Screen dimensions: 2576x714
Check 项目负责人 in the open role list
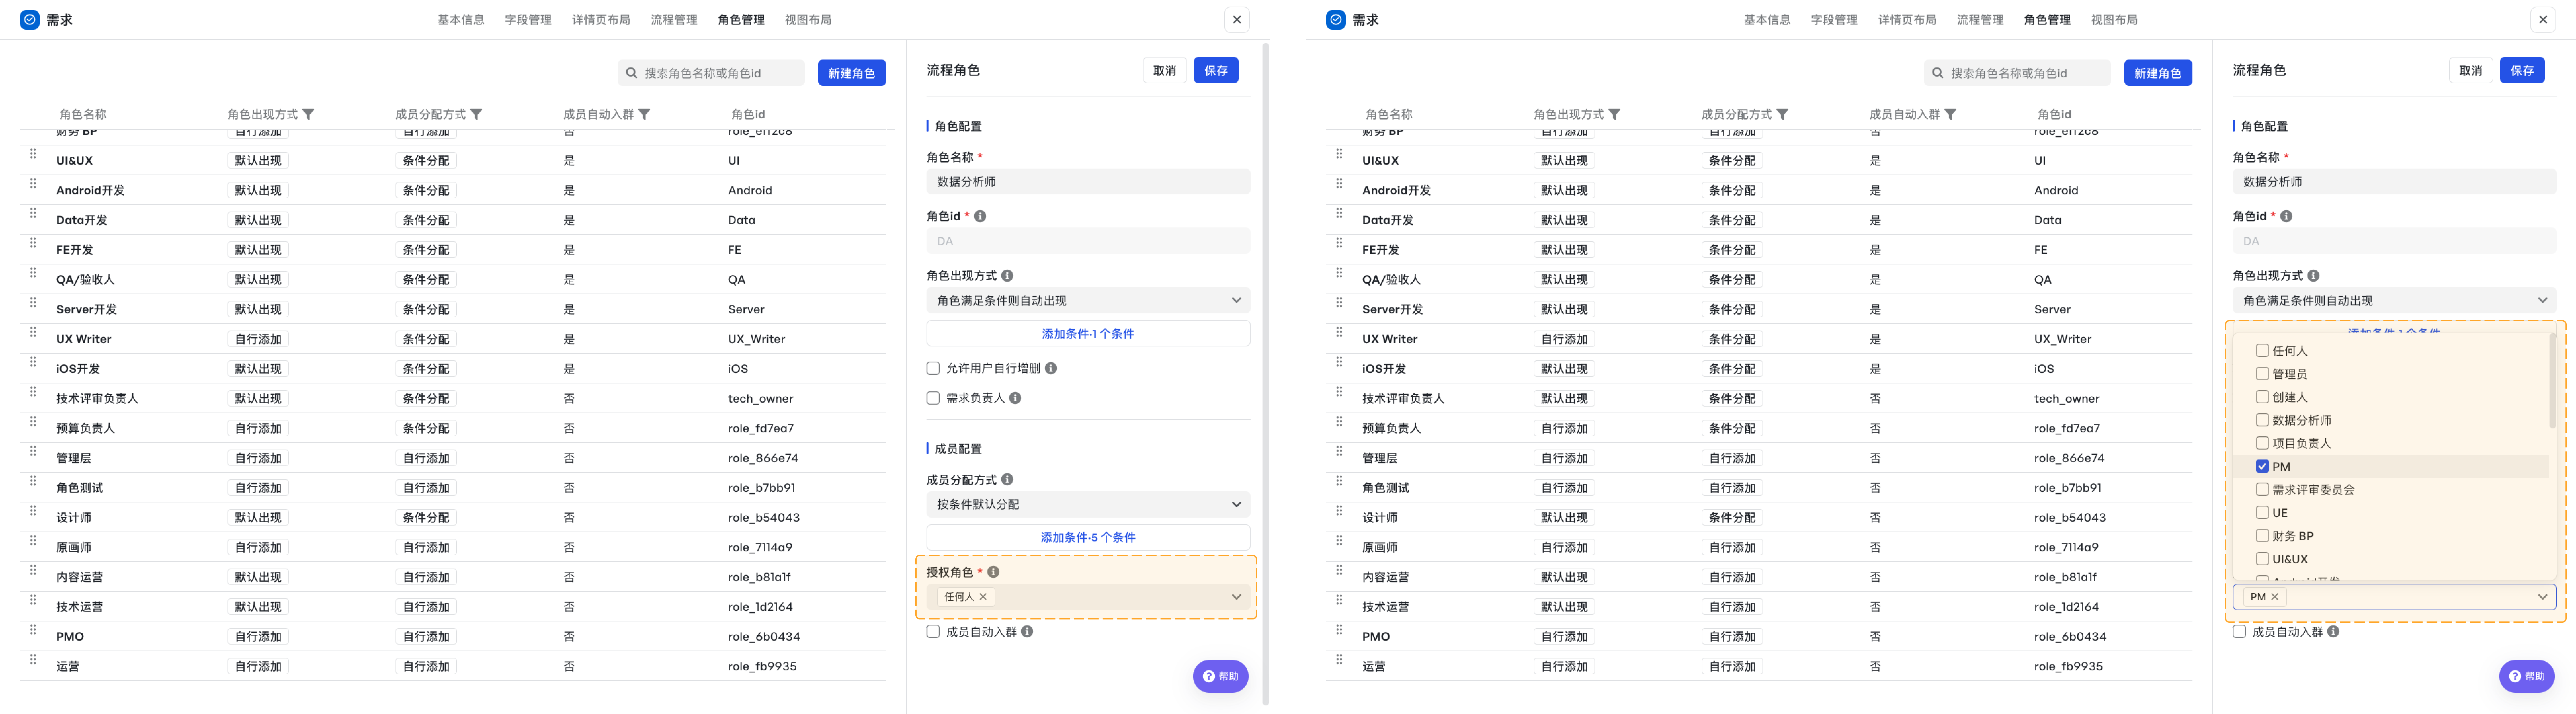click(x=2262, y=443)
